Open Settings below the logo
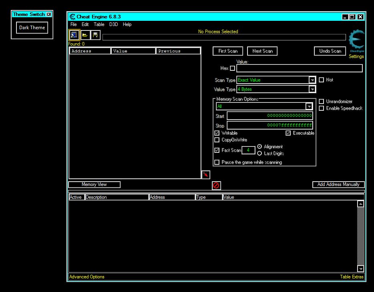This screenshot has height=292, width=374. point(356,56)
